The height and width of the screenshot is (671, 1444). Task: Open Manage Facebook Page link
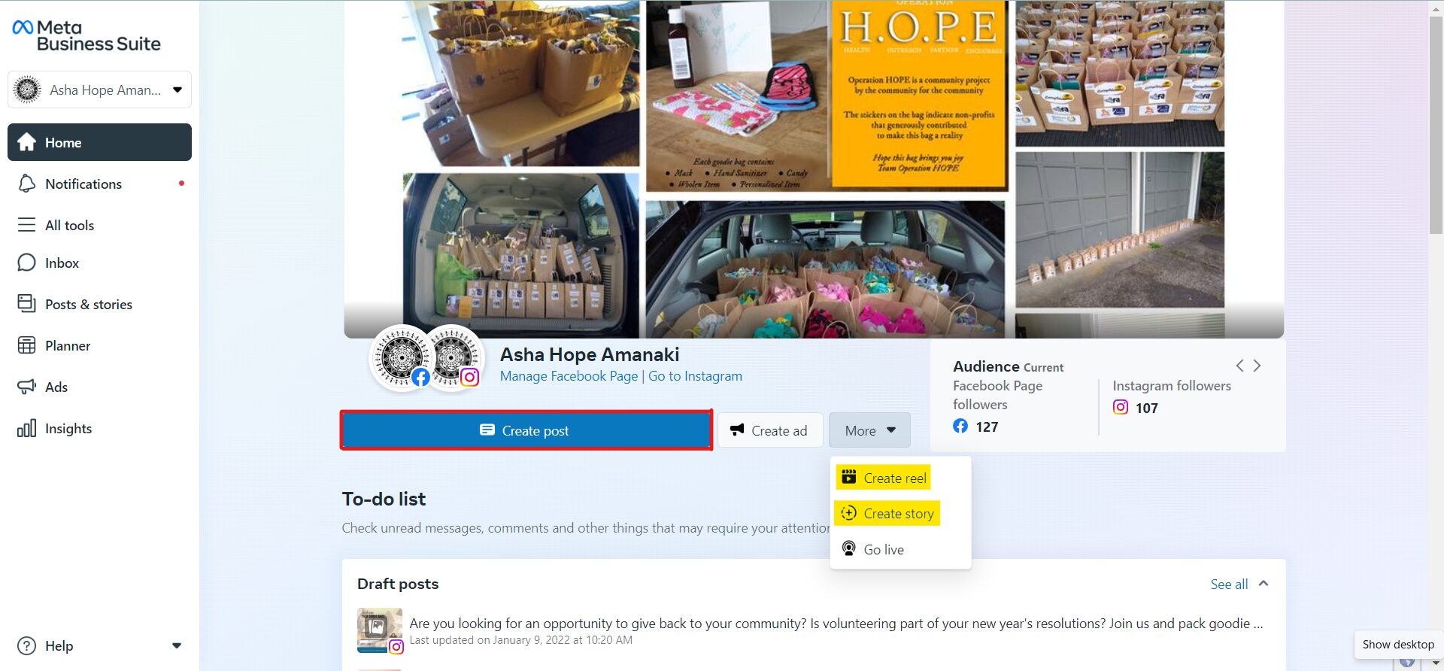[569, 376]
